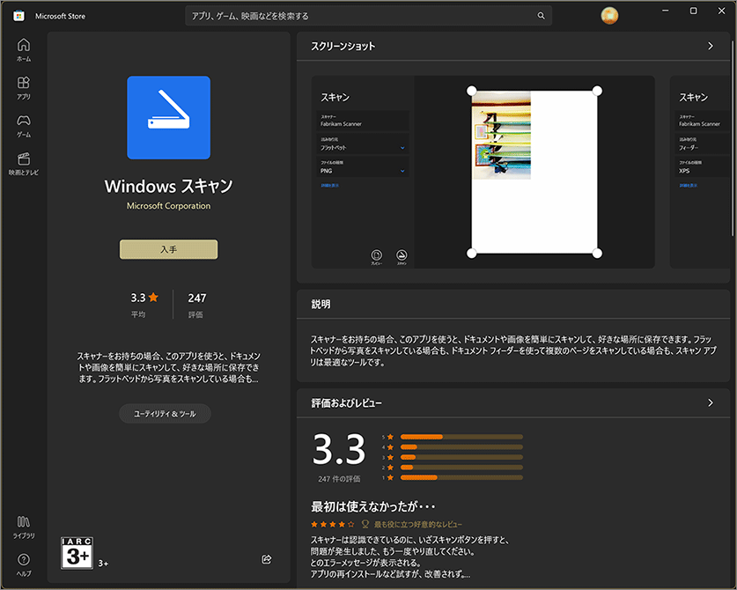Click the 説明 section heading
737x590 pixels.
pos(321,304)
